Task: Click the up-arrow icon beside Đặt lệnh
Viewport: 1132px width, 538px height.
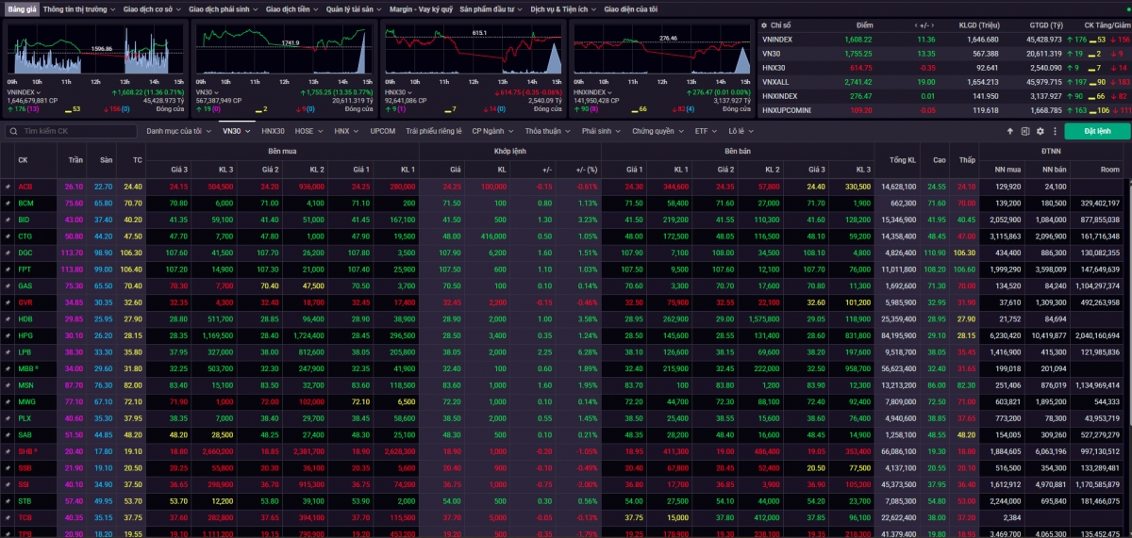Action: coord(1011,131)
